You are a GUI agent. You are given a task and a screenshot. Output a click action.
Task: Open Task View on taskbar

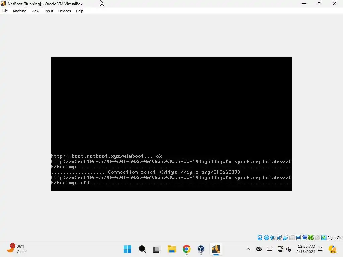156,249
